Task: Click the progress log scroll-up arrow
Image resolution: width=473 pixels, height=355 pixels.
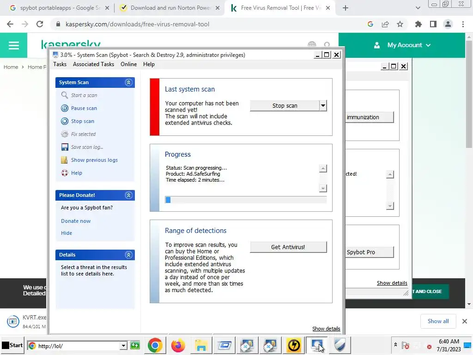Action: (323, 168)
